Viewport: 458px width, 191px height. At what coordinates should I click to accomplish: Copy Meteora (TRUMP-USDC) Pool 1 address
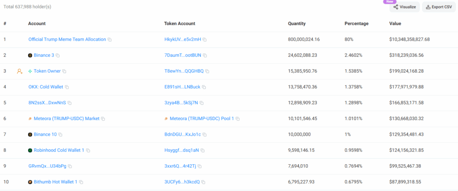(237, 119)
